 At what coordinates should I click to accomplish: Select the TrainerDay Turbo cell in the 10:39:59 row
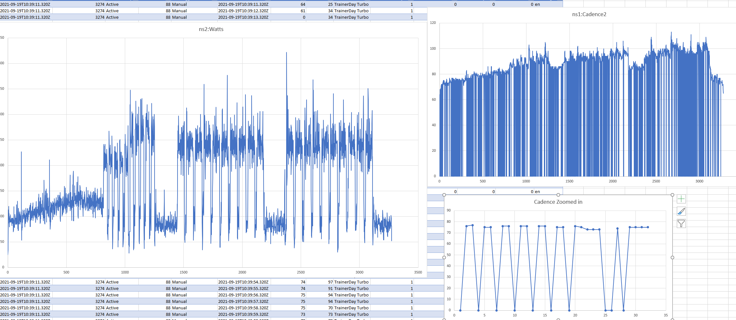pos(352,314)
